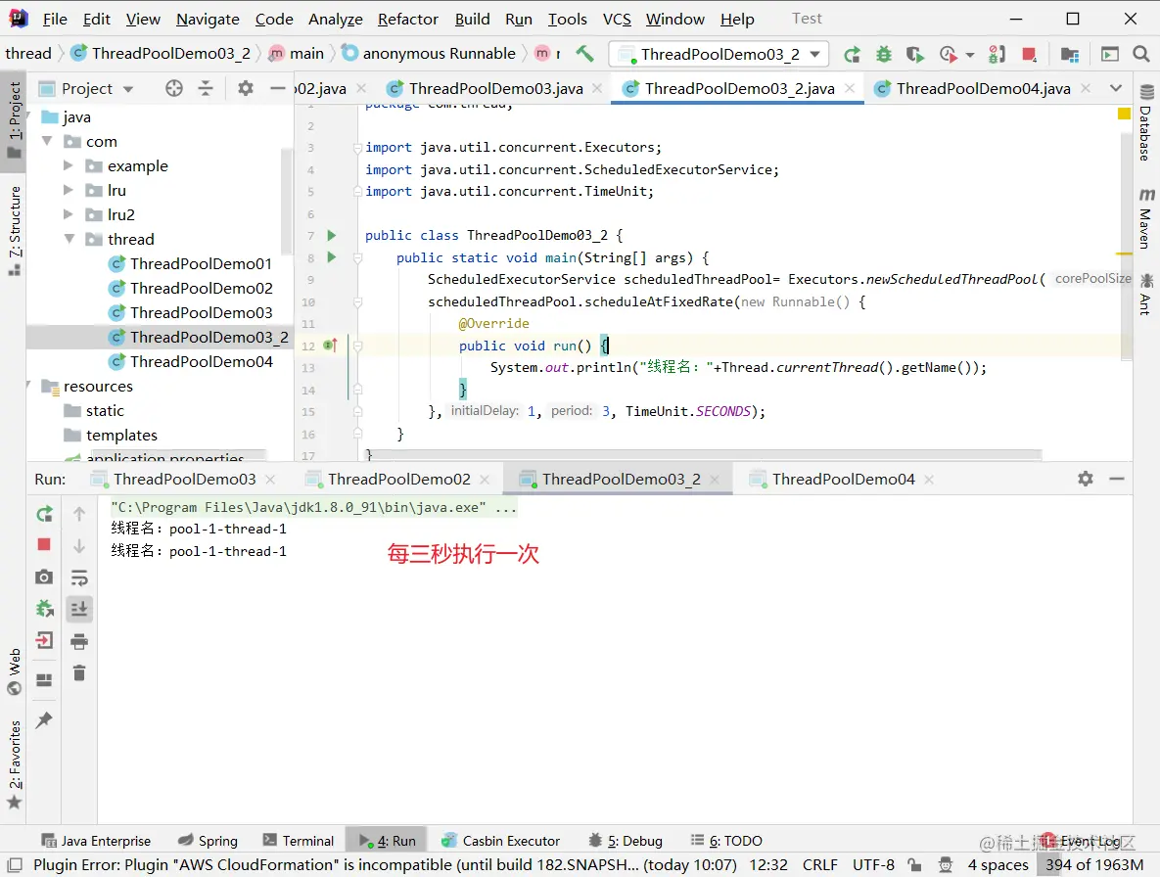Image resolution: width=1160 pixels, height=877 pixels.
Task: Collapse all in the Project panel
Action: tap(206, 89)
